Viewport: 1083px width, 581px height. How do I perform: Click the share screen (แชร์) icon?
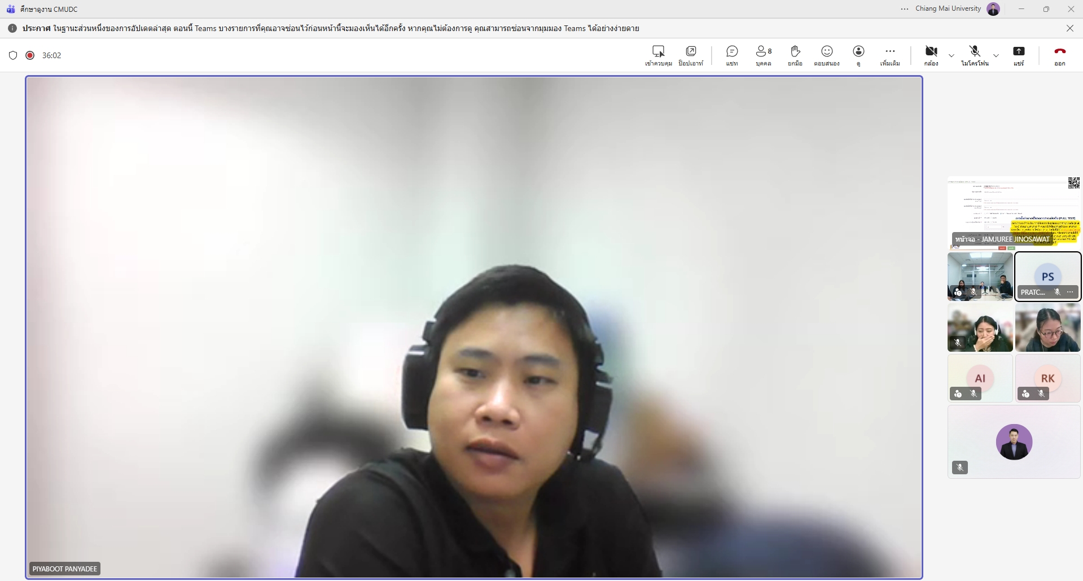point(1019,55)
